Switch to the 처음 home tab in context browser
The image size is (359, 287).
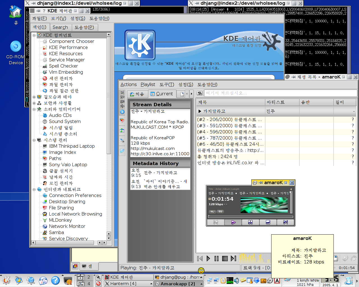(137, 94)
